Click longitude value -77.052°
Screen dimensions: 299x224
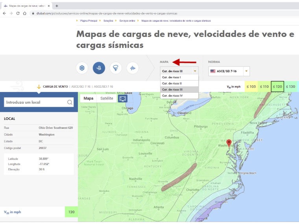click(x=44, y=164)
